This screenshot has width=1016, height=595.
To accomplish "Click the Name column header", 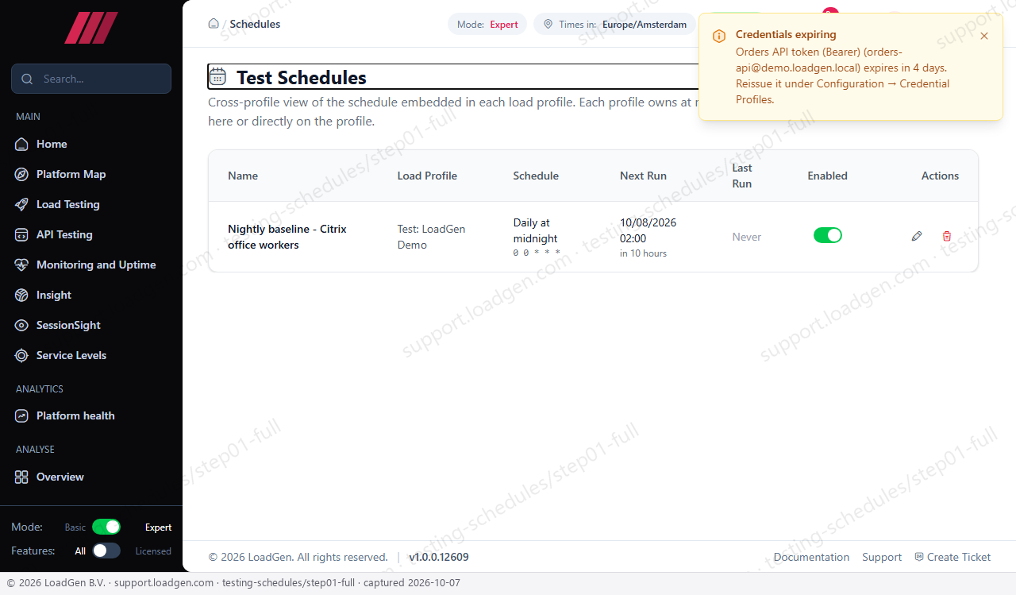I will click(x=243, y=176).
